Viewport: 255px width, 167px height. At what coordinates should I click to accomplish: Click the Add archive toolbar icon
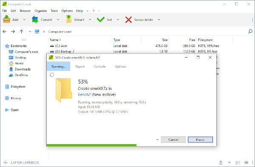(6, 19)
